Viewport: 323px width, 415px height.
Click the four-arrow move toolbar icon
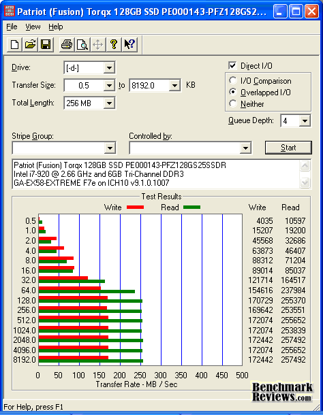coord(98,44)
